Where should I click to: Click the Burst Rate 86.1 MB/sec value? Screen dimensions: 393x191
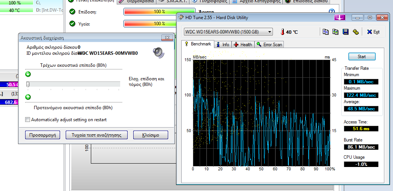coord(361,147)
